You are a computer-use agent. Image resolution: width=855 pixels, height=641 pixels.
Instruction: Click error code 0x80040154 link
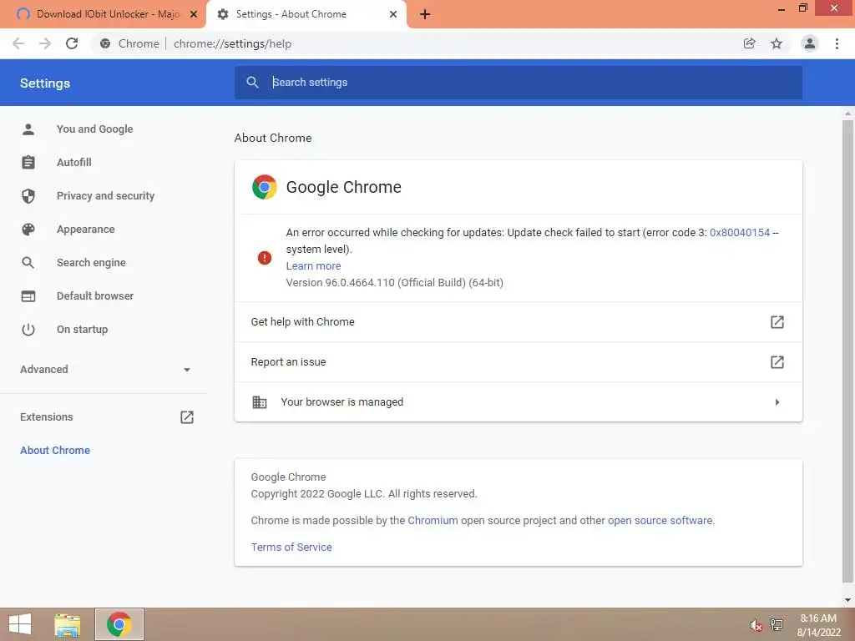740,233
